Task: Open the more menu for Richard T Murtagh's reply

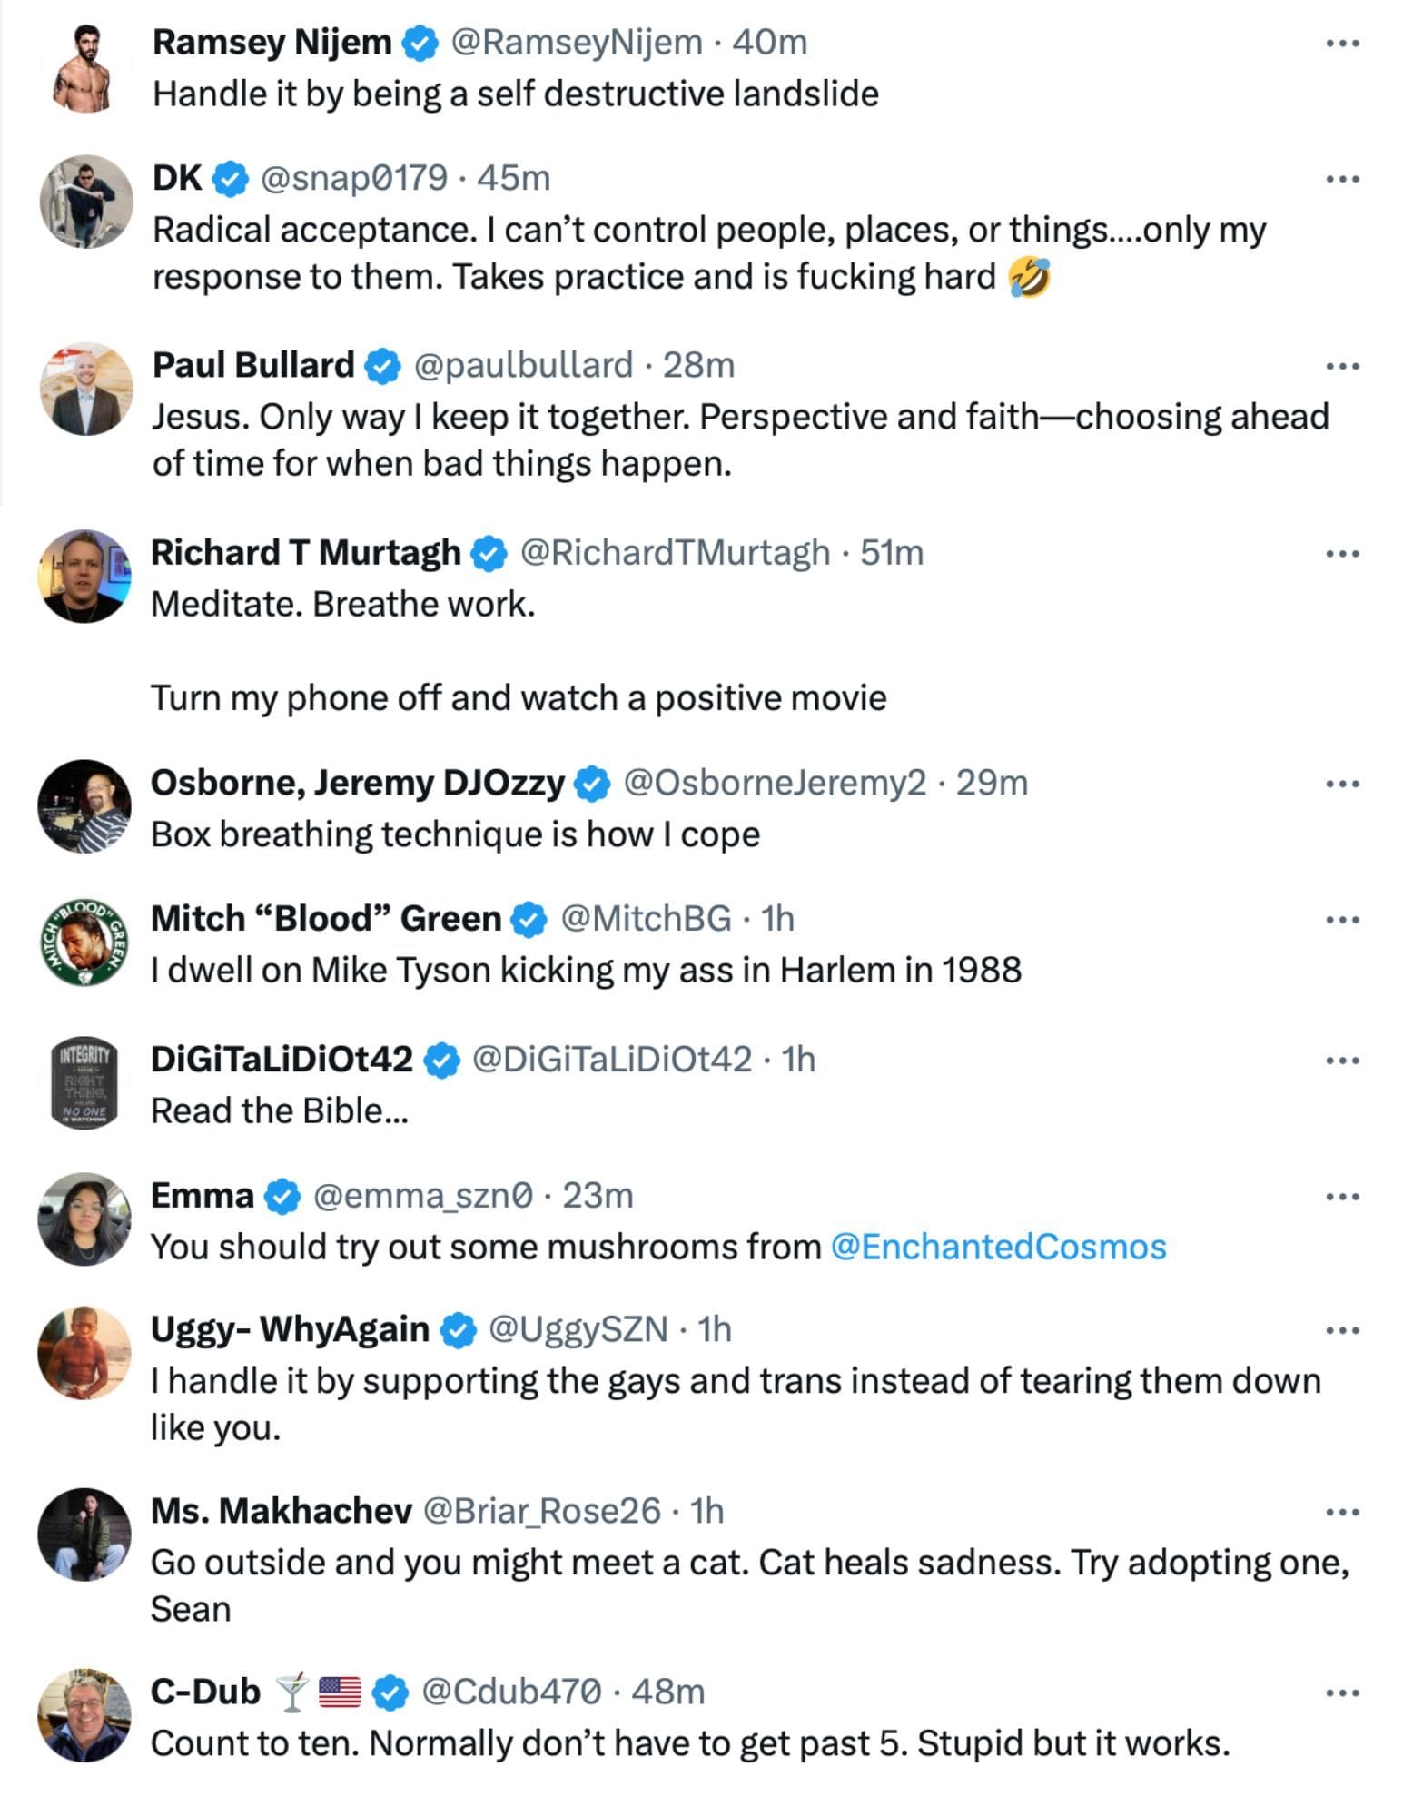Action: [1342, 553]
